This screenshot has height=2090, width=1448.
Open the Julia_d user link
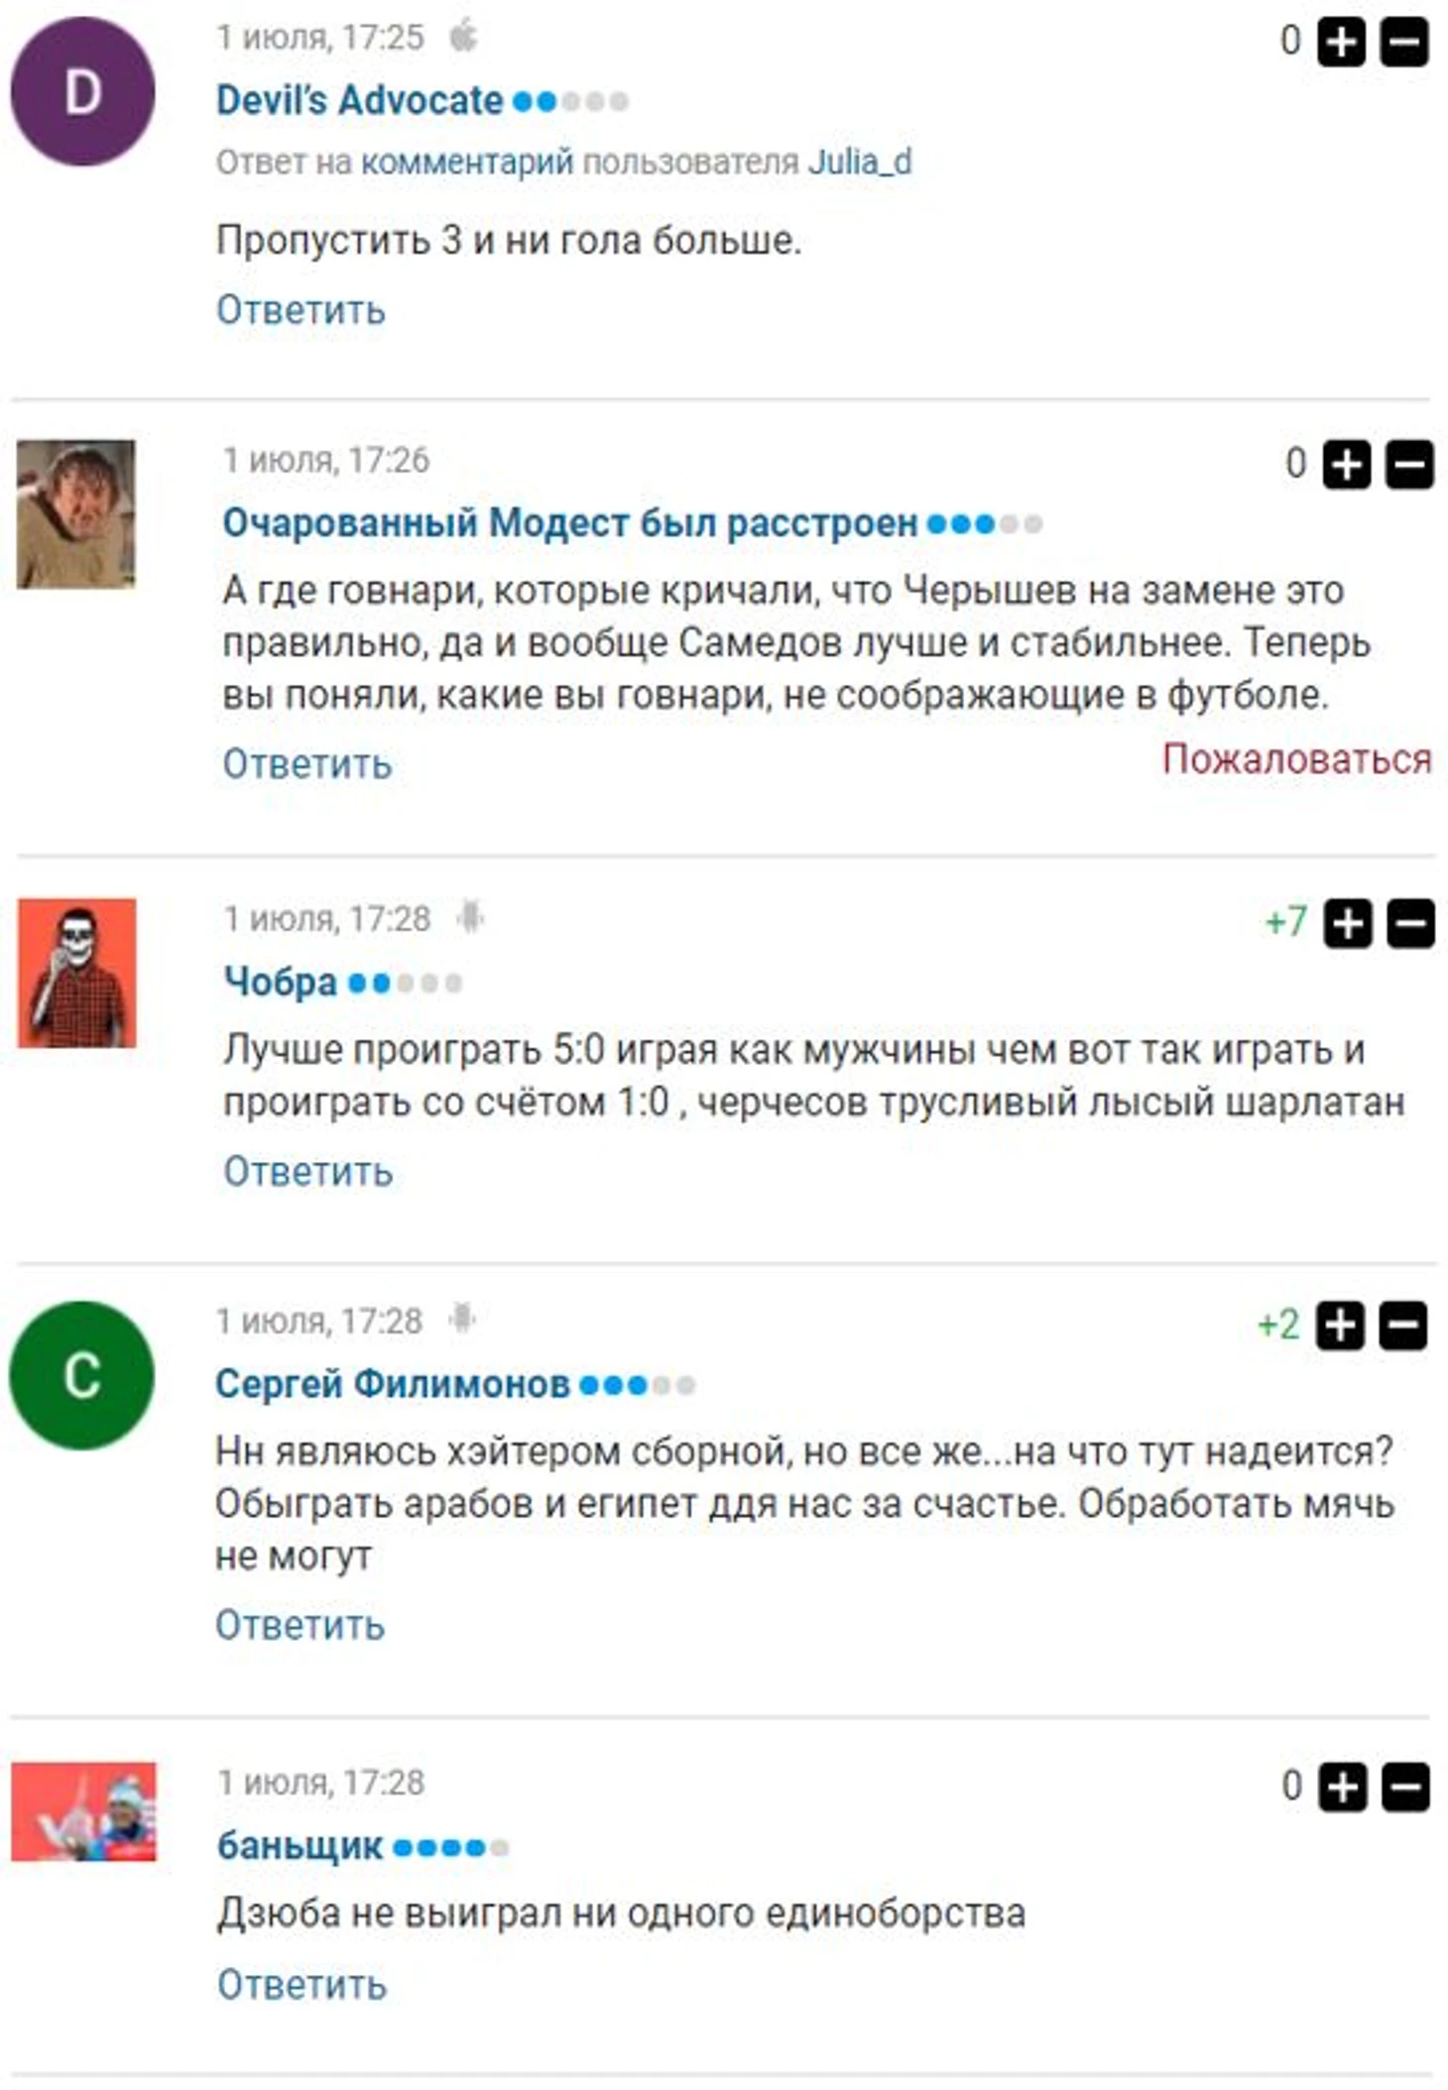coord(860,162)
